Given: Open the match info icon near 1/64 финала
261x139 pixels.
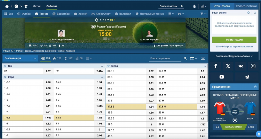Looking at the screenshot, I should tap(155, 46).
